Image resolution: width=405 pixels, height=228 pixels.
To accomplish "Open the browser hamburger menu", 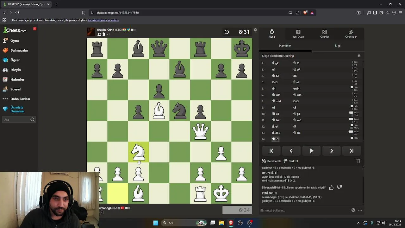I will 400,13.
